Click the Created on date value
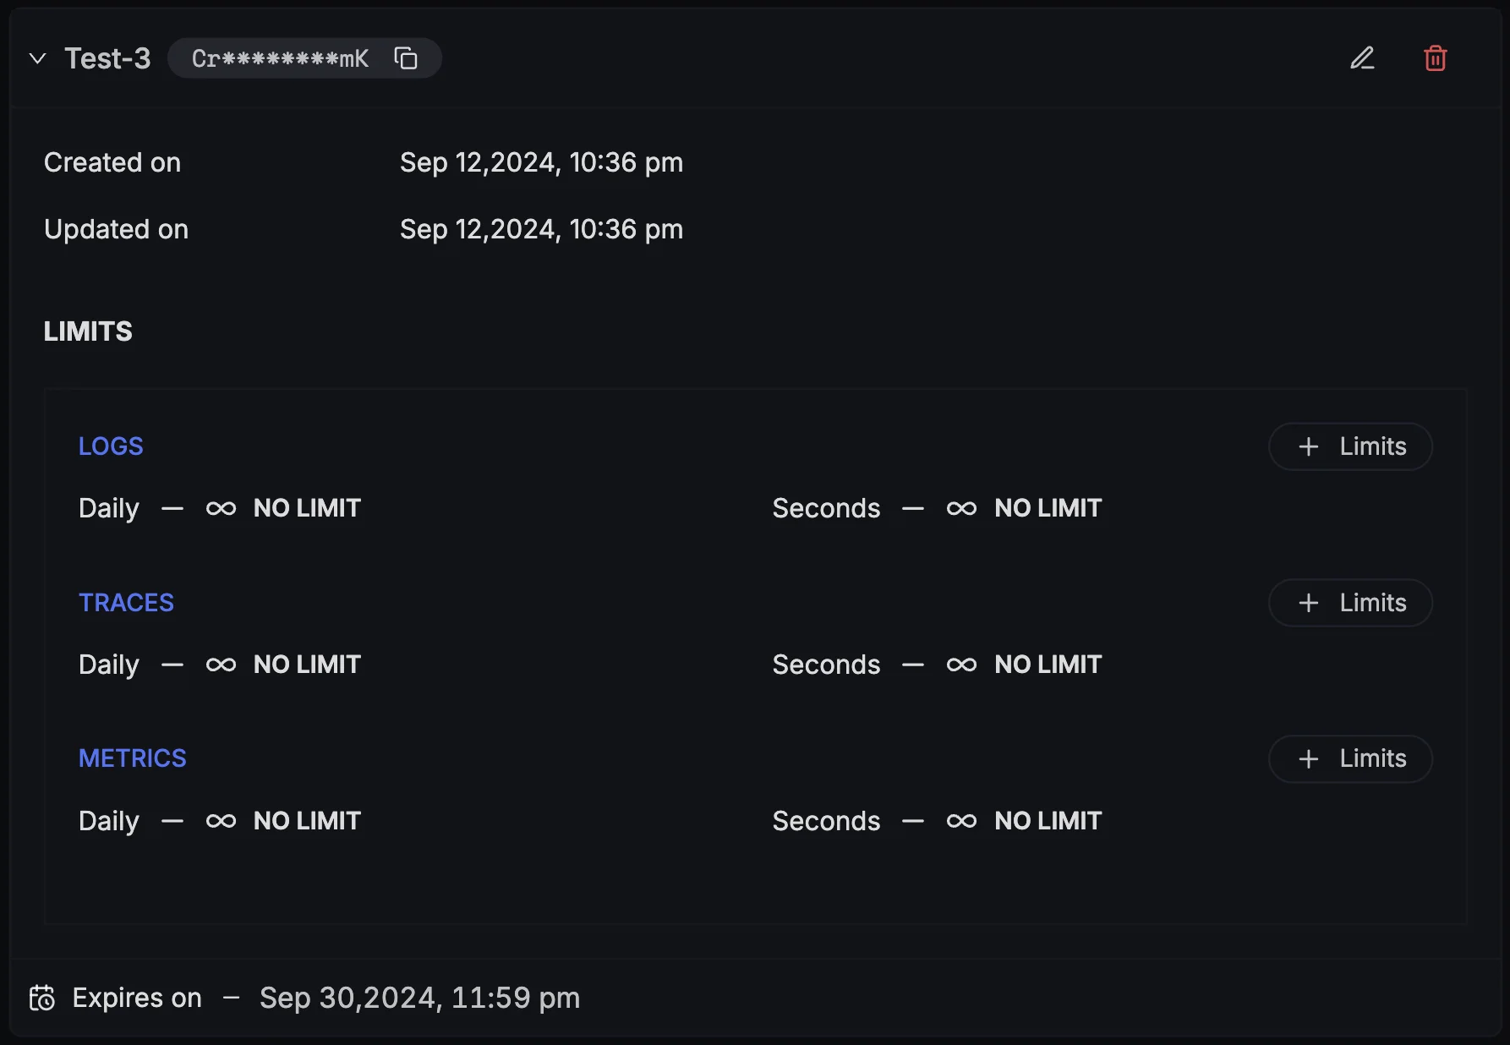1510x1045 pixels. pos(541,162)
